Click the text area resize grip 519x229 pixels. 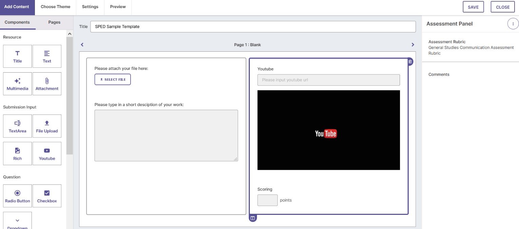click(236, 159)
